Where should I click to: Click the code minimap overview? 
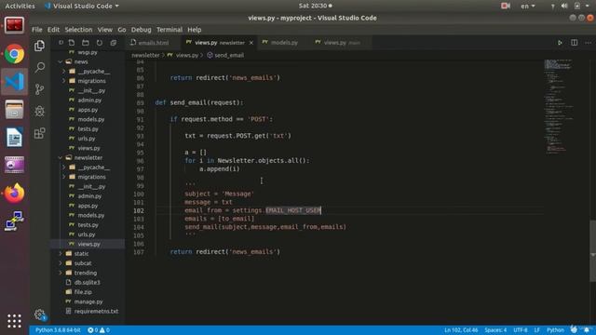tap(560, 106)
